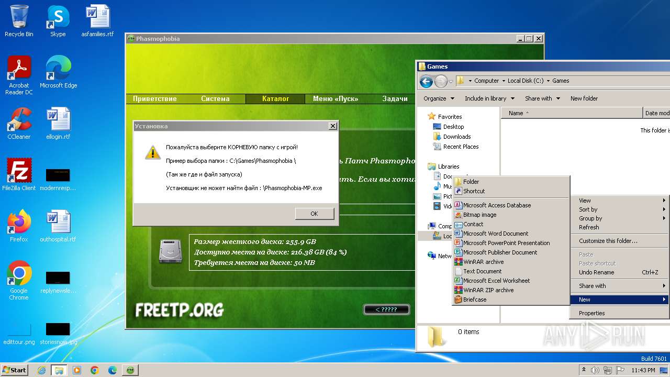Open the Microsoft Edge desktop shortcut
Screen dimensions: 670x377
click(x=58, y=72)
